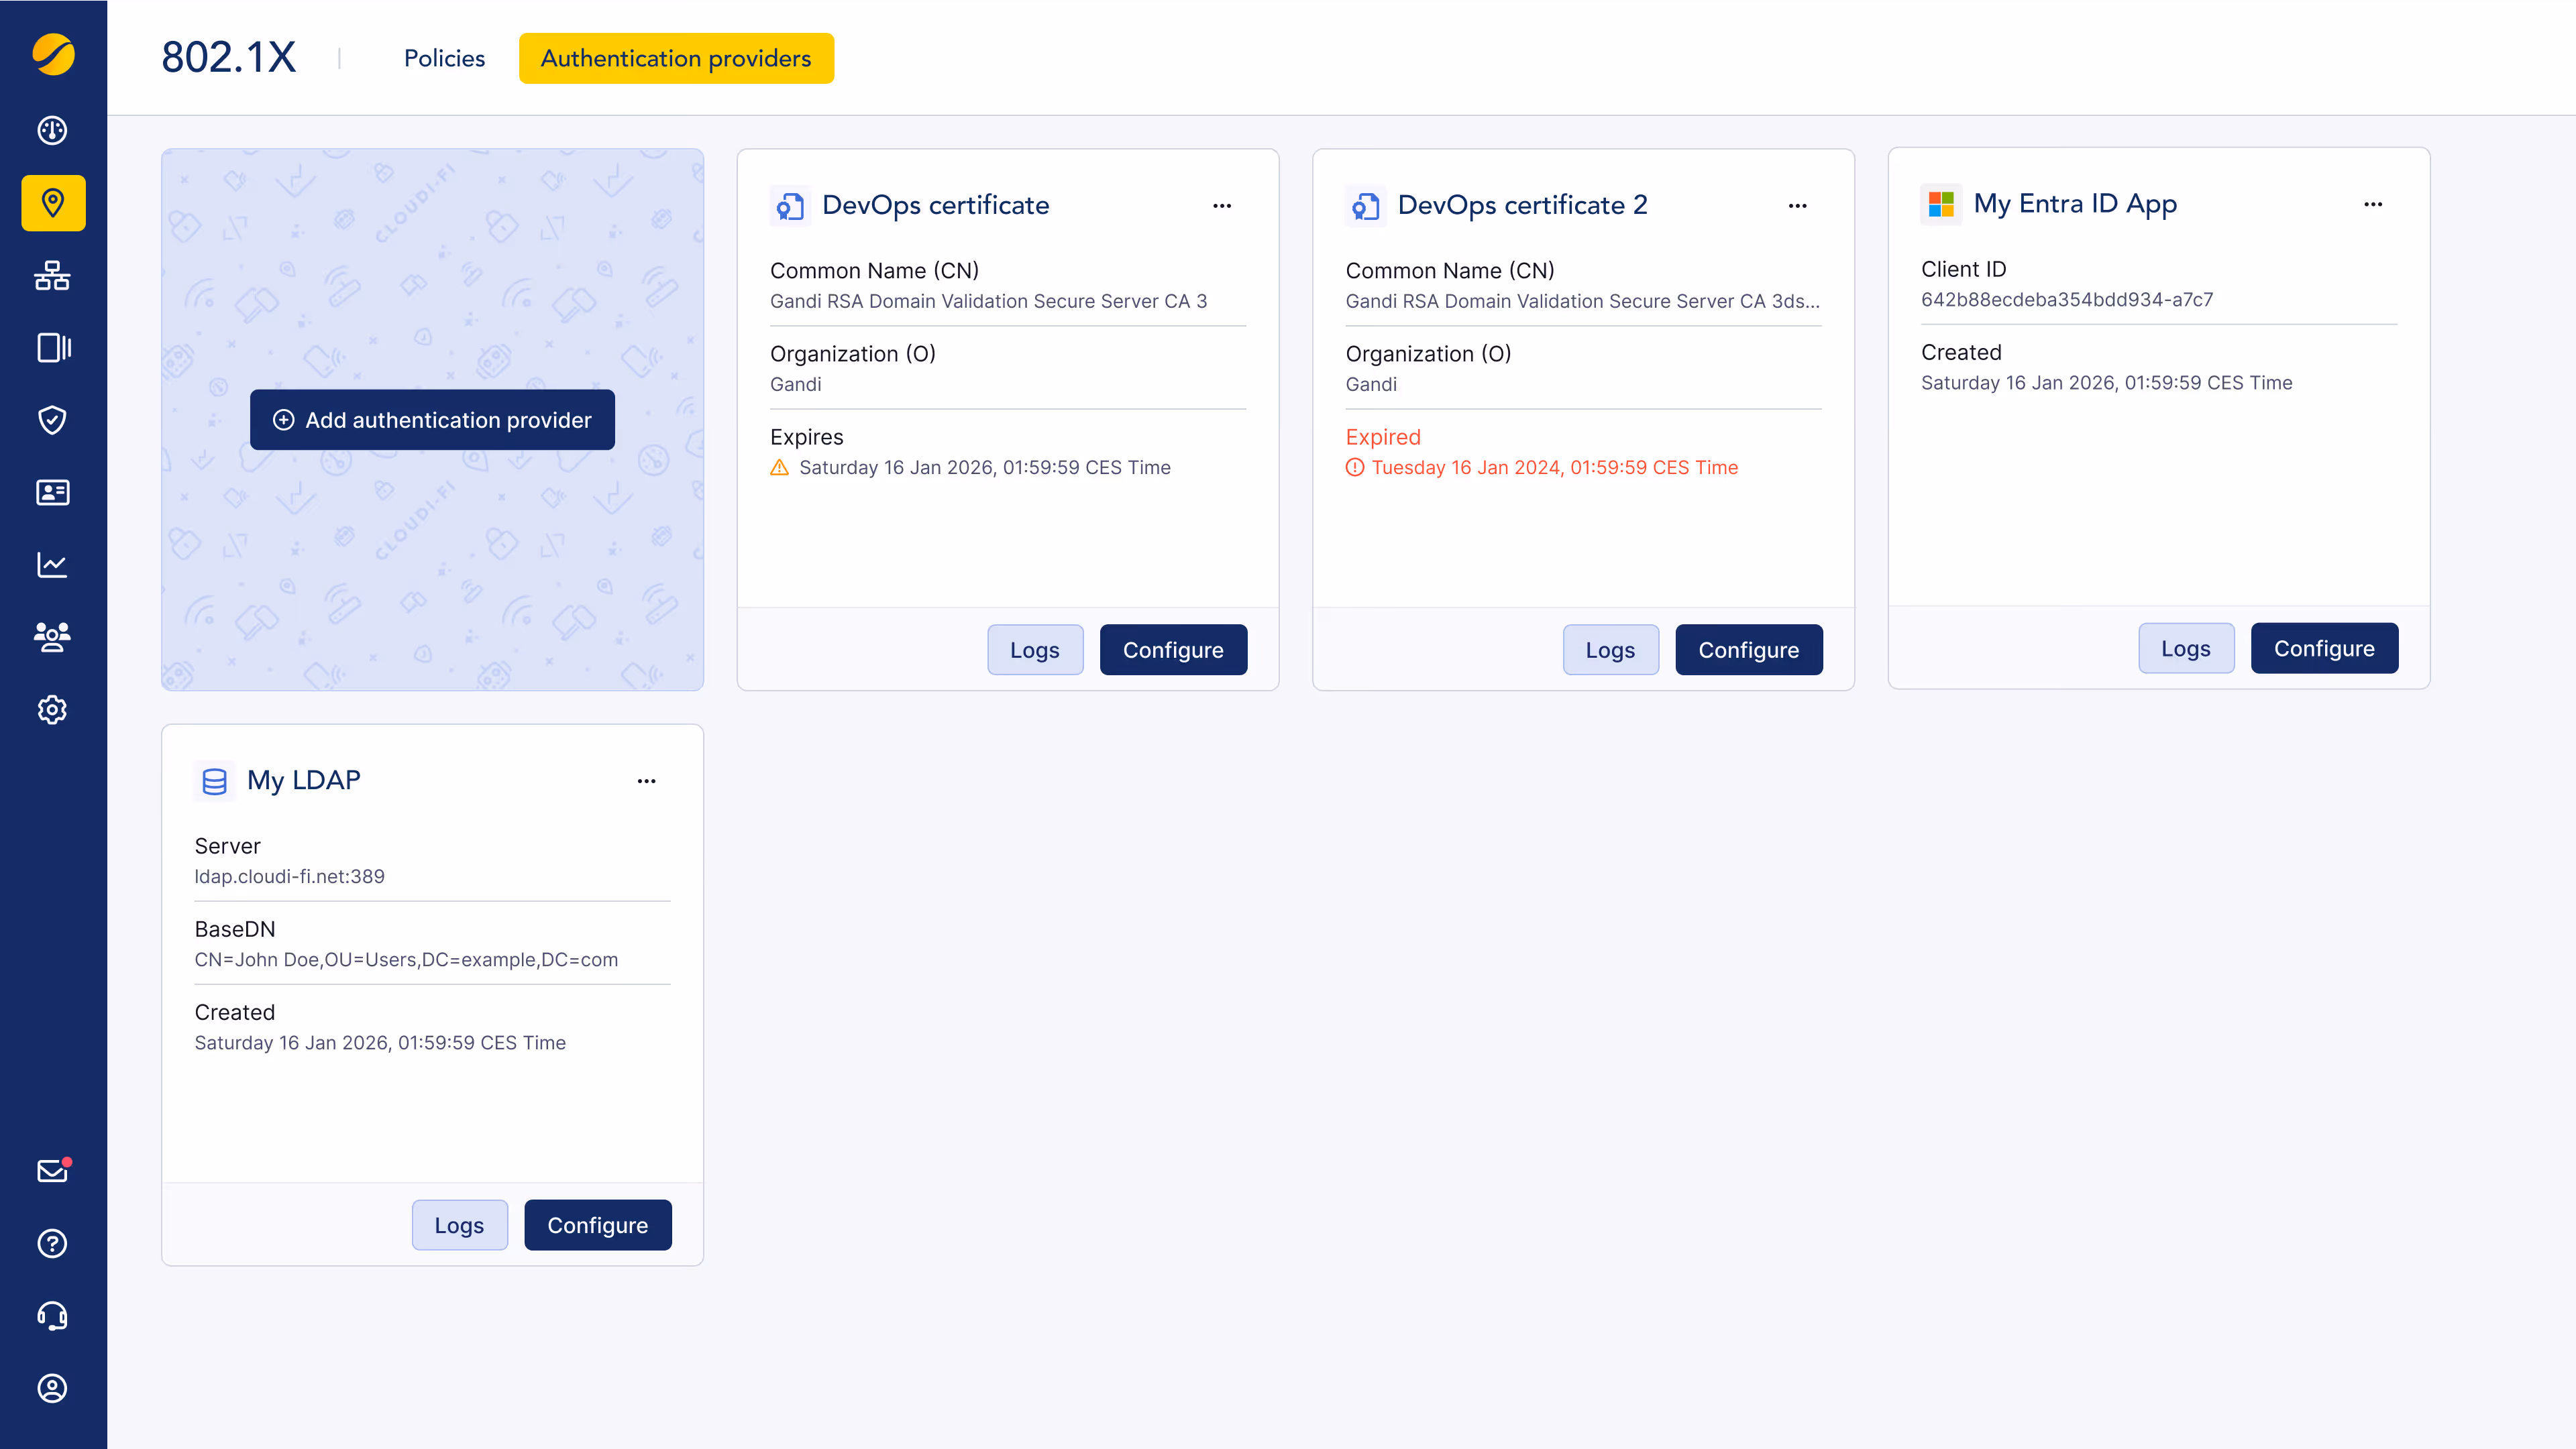The width and height of the screenshot is (2576, 1449).
Task: Open the help question mark icon
Action: [x=52, y=1243]
